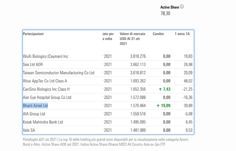The height and width of the screenshot is (151, 236).
Task: Open Vale SA holding
Action: coord(29,130)
